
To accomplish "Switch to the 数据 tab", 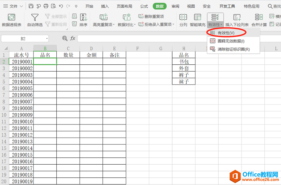I will pyautogui.click(x=160, y=6).
